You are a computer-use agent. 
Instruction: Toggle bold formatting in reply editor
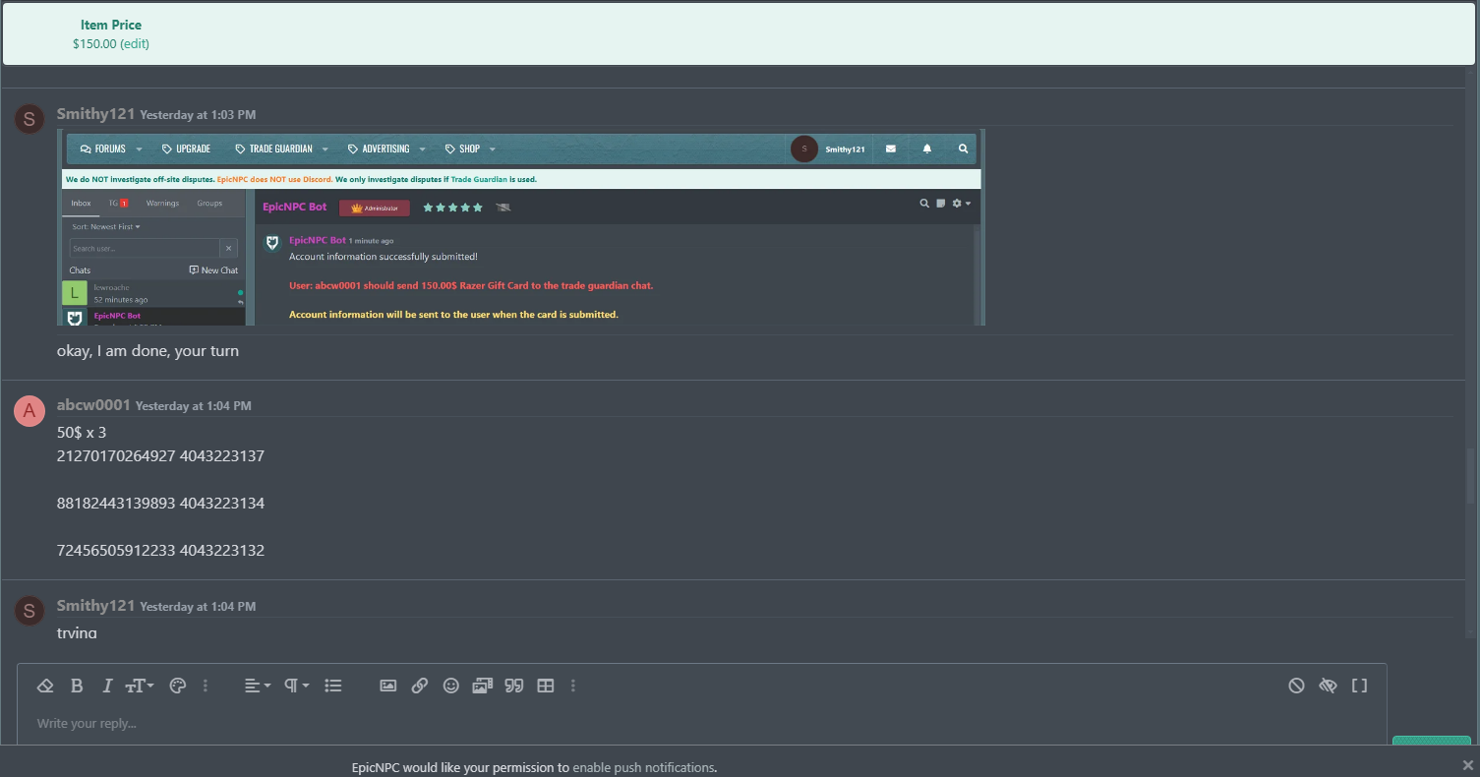(x=77, y=686)
